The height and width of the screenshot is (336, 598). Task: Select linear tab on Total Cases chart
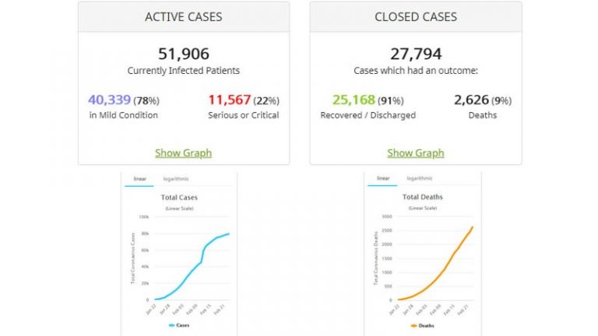point(139,179)
